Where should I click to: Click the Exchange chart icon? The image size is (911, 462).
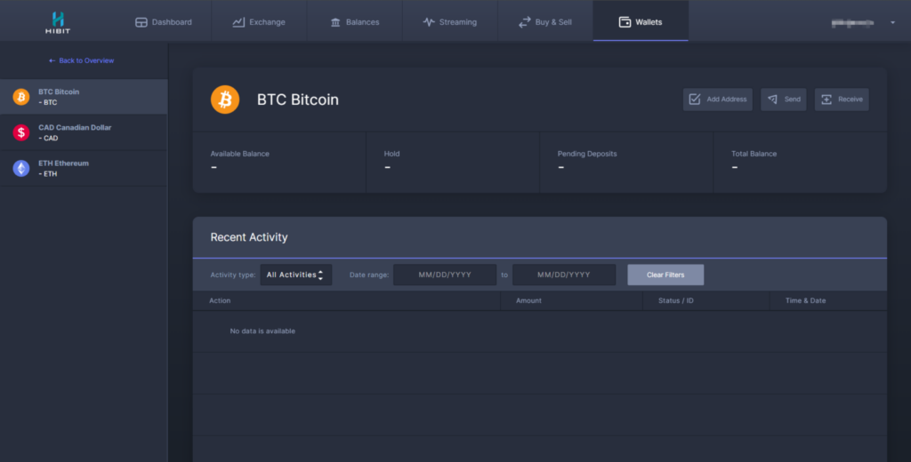pyautogui.click(x=238, y=22)
